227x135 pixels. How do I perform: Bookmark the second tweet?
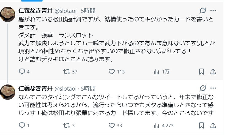point(201,126)
